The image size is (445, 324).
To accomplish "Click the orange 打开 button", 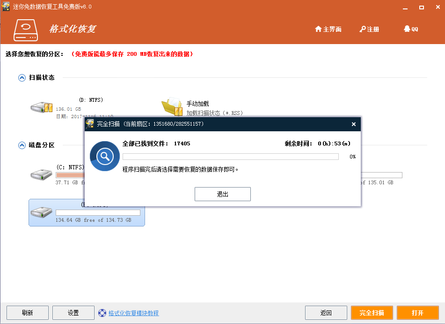I will (418, 313).
